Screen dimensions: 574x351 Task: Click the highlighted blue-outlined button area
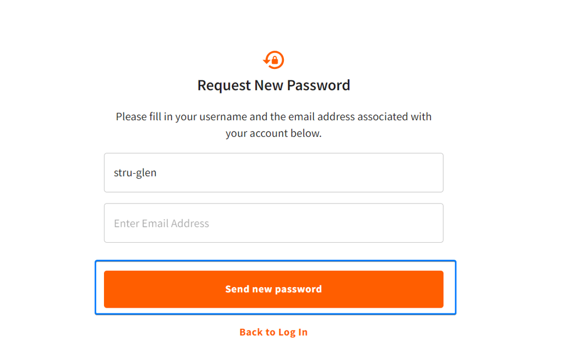pos(274,288)
